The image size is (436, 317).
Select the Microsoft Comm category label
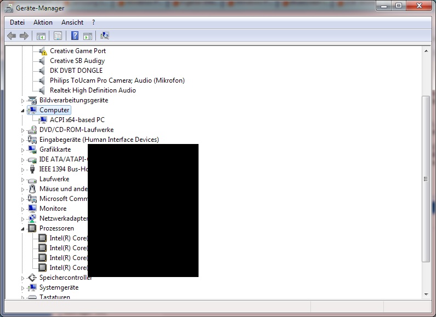tap(64, 199)
